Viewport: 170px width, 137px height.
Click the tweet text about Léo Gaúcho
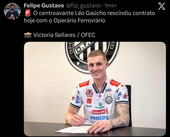[x=89, y=17]
